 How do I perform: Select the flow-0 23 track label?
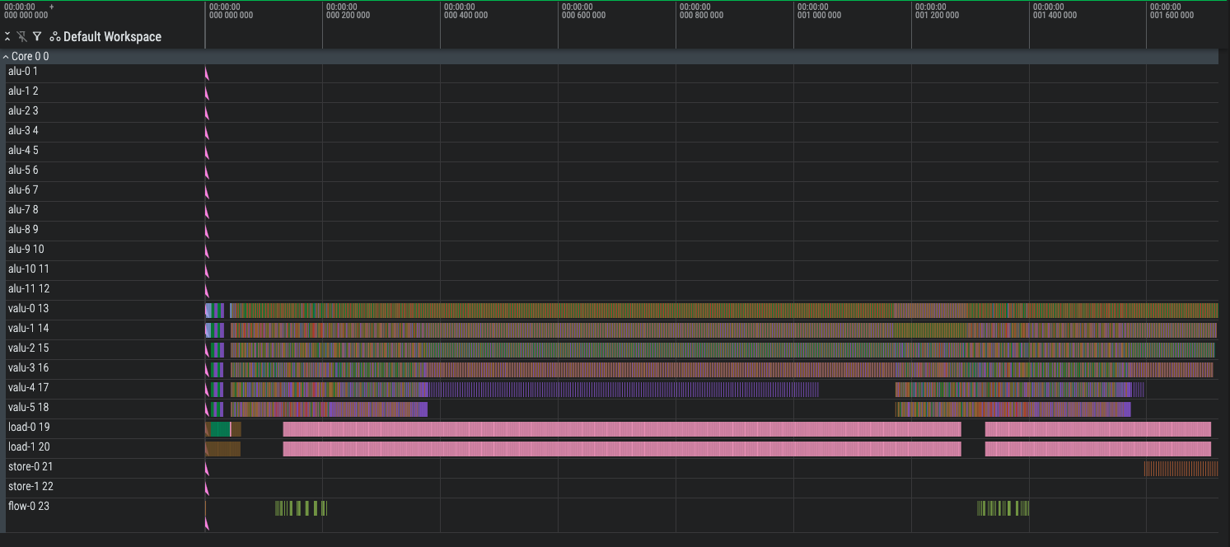[x=27, y=506]
